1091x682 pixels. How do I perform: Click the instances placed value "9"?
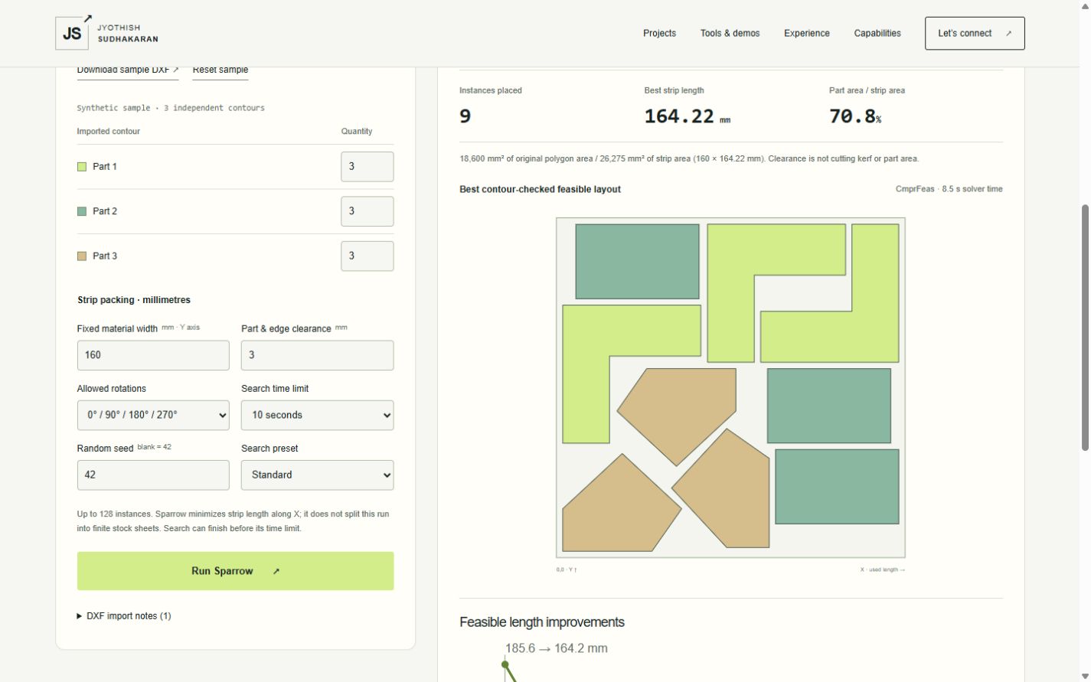(465, 116)
